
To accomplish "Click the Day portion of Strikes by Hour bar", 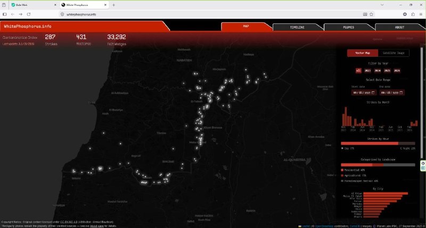I will pyautogui.click(x=370, y=143).
